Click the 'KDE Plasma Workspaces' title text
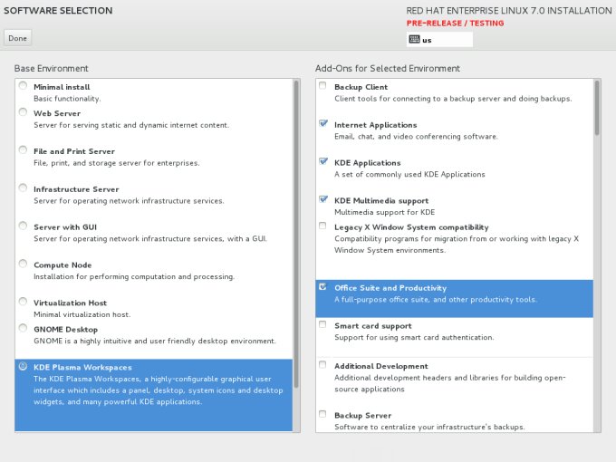 coord(83,368)
